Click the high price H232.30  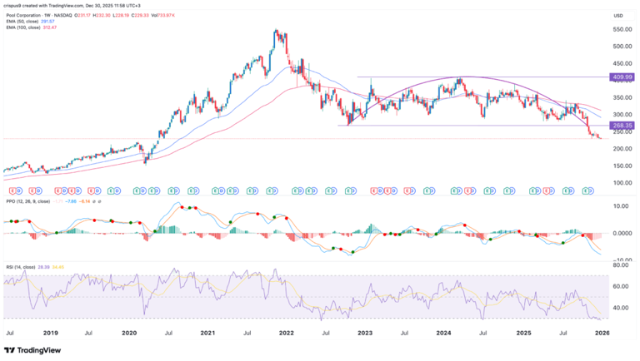tap(102, 15)
